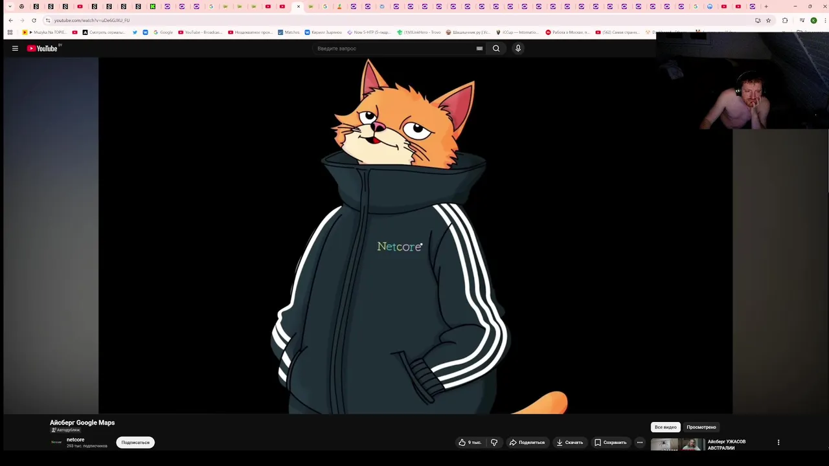Open the Trovo bookmark
This screenshot has height=466, width=829.
tap(418, 32)
